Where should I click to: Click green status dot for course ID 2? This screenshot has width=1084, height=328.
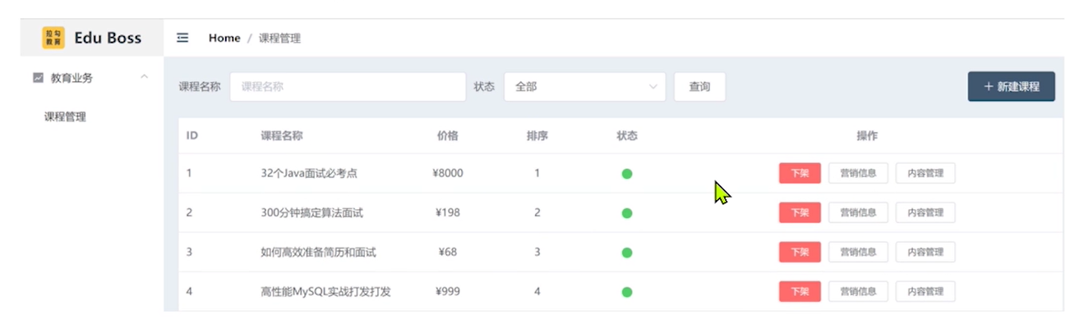[627, 213]
